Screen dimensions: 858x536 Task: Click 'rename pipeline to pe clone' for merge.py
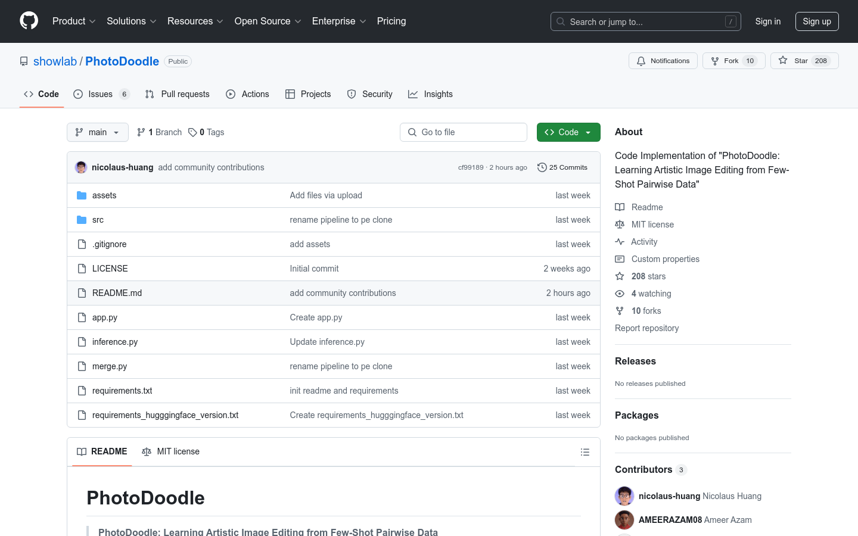click(341, 366)
